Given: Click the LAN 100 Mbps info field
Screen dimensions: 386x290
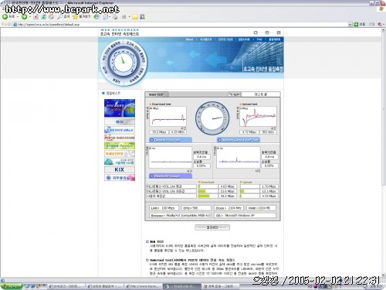Looking at the screenshot, I should point(164,208).
